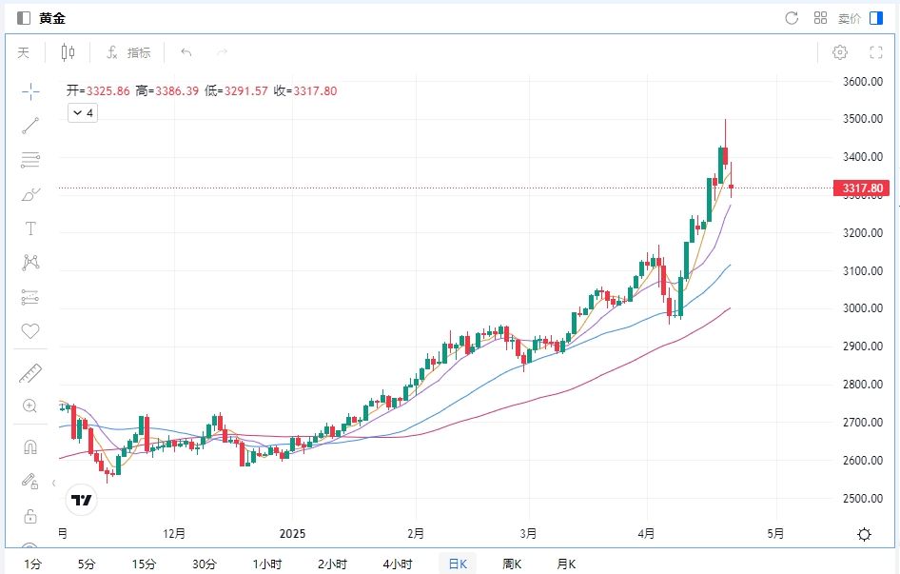Toggle lock all drawings padlock
This screenshot has height=574, width=900.
point(30,516)
